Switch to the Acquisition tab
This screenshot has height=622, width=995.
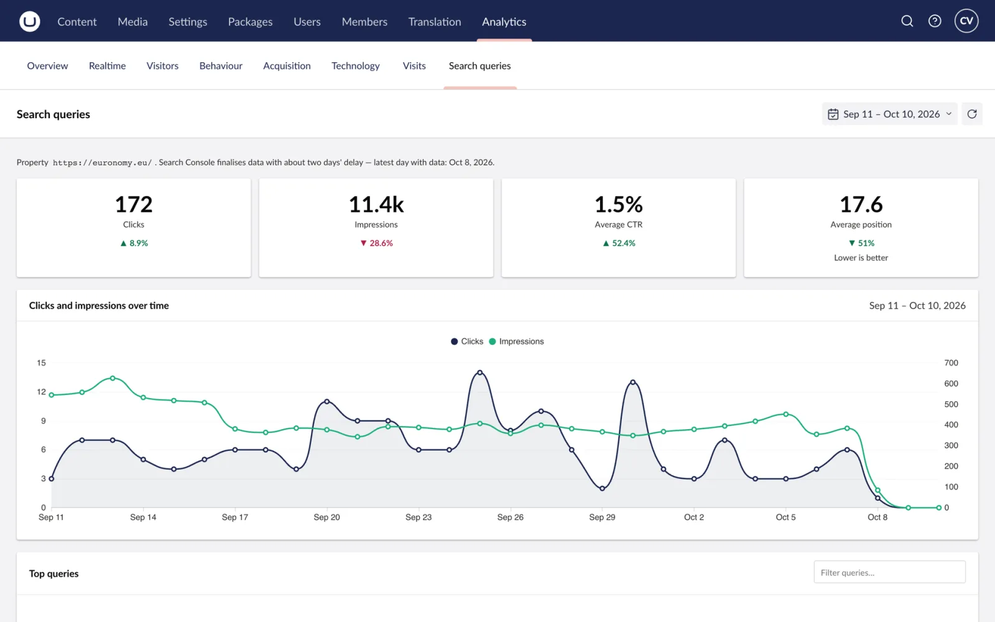pos(287,66)
